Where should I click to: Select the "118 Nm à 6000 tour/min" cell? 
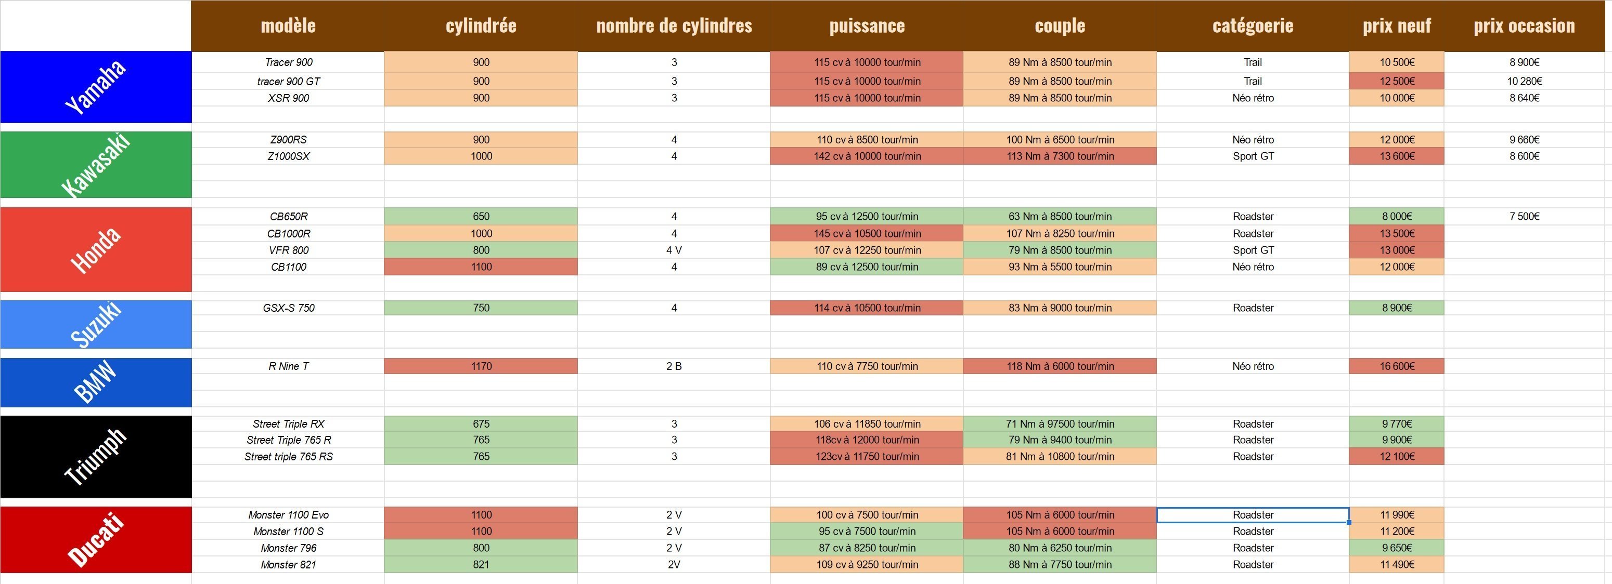(x=1060, y=366)
